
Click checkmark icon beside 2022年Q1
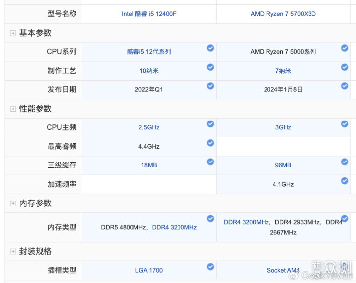click(210, 86)
